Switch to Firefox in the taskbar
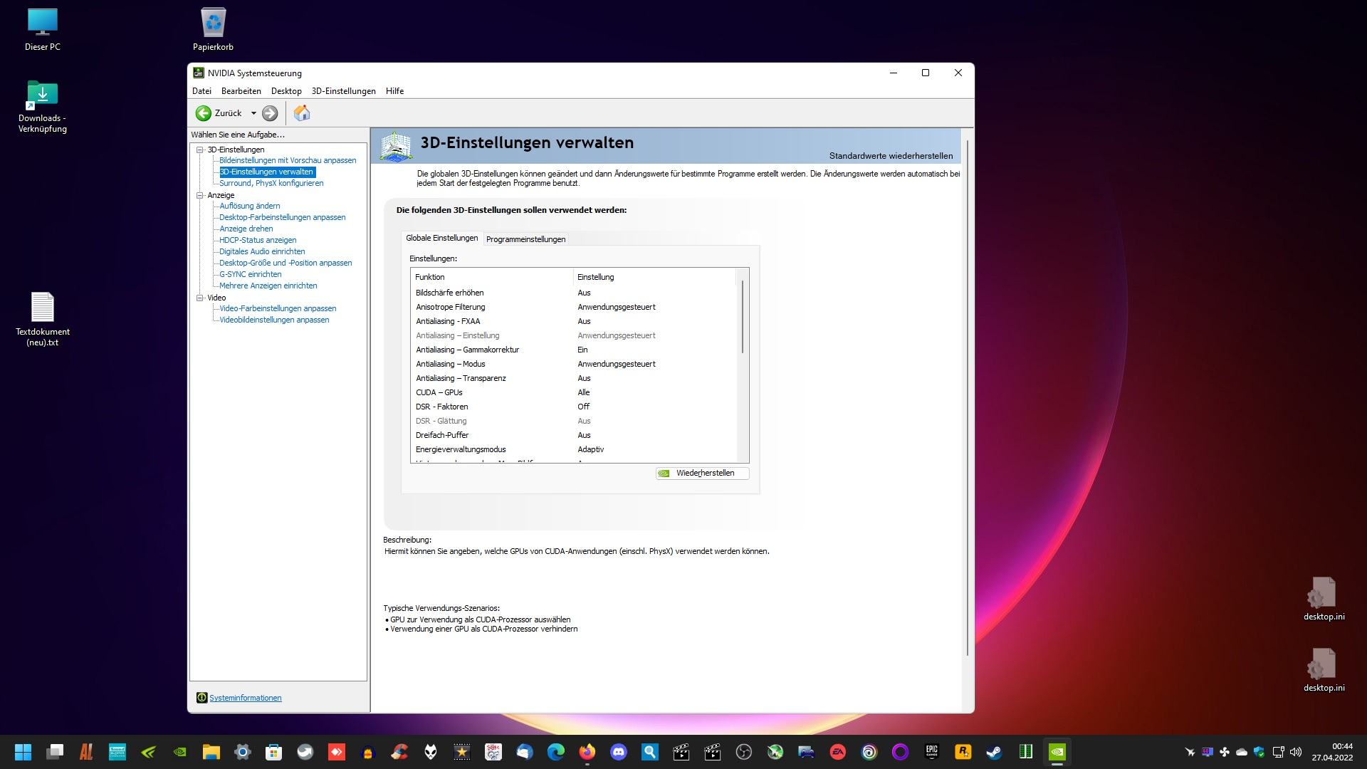This screenshot has width=1367, height=769. pos(587,752)
